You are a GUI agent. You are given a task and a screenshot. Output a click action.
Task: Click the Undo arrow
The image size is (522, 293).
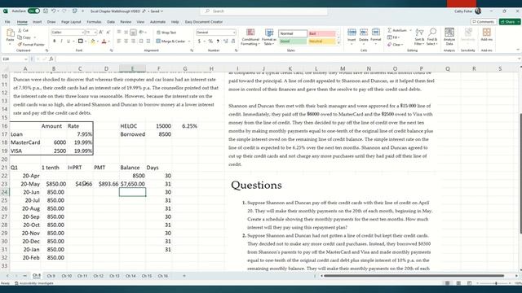pos(53,11)
